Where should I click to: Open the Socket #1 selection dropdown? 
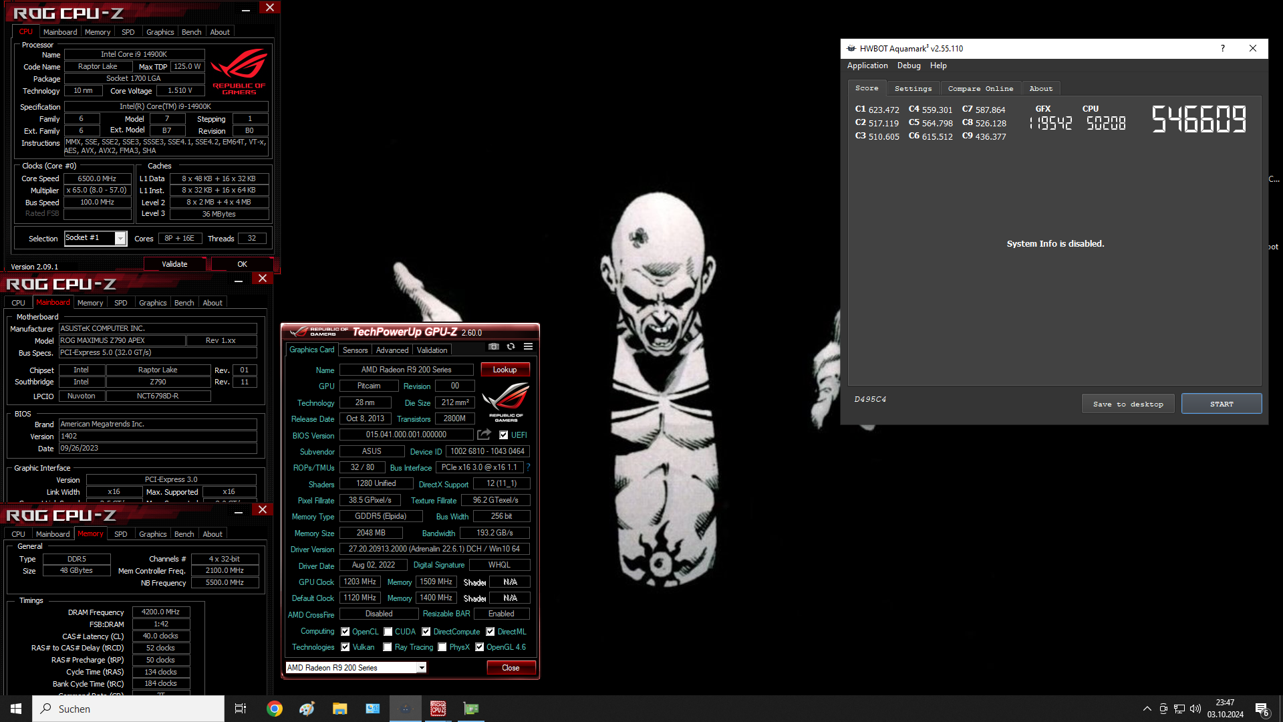pos(95,238)
